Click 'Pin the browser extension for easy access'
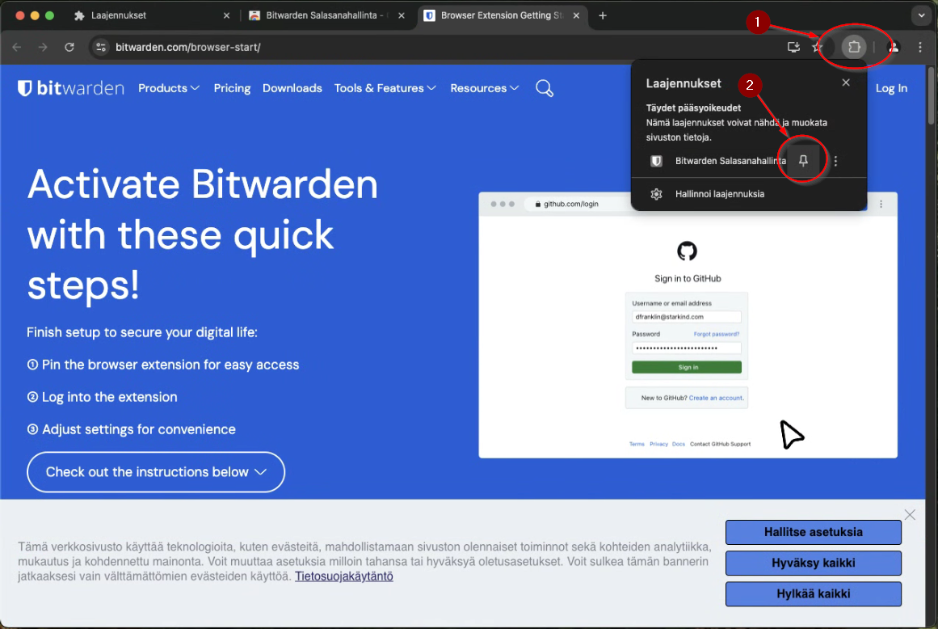The width and height of the screenshot is (938, 629). point(170,365)
